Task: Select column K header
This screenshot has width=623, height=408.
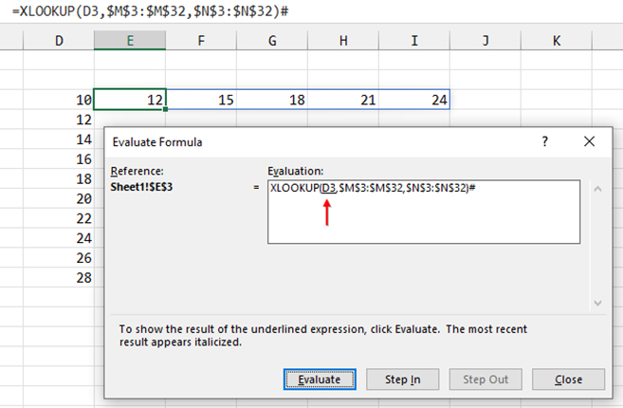Action: 556,41
